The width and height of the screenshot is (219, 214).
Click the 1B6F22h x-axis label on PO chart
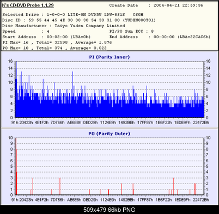tap(163, 200)
